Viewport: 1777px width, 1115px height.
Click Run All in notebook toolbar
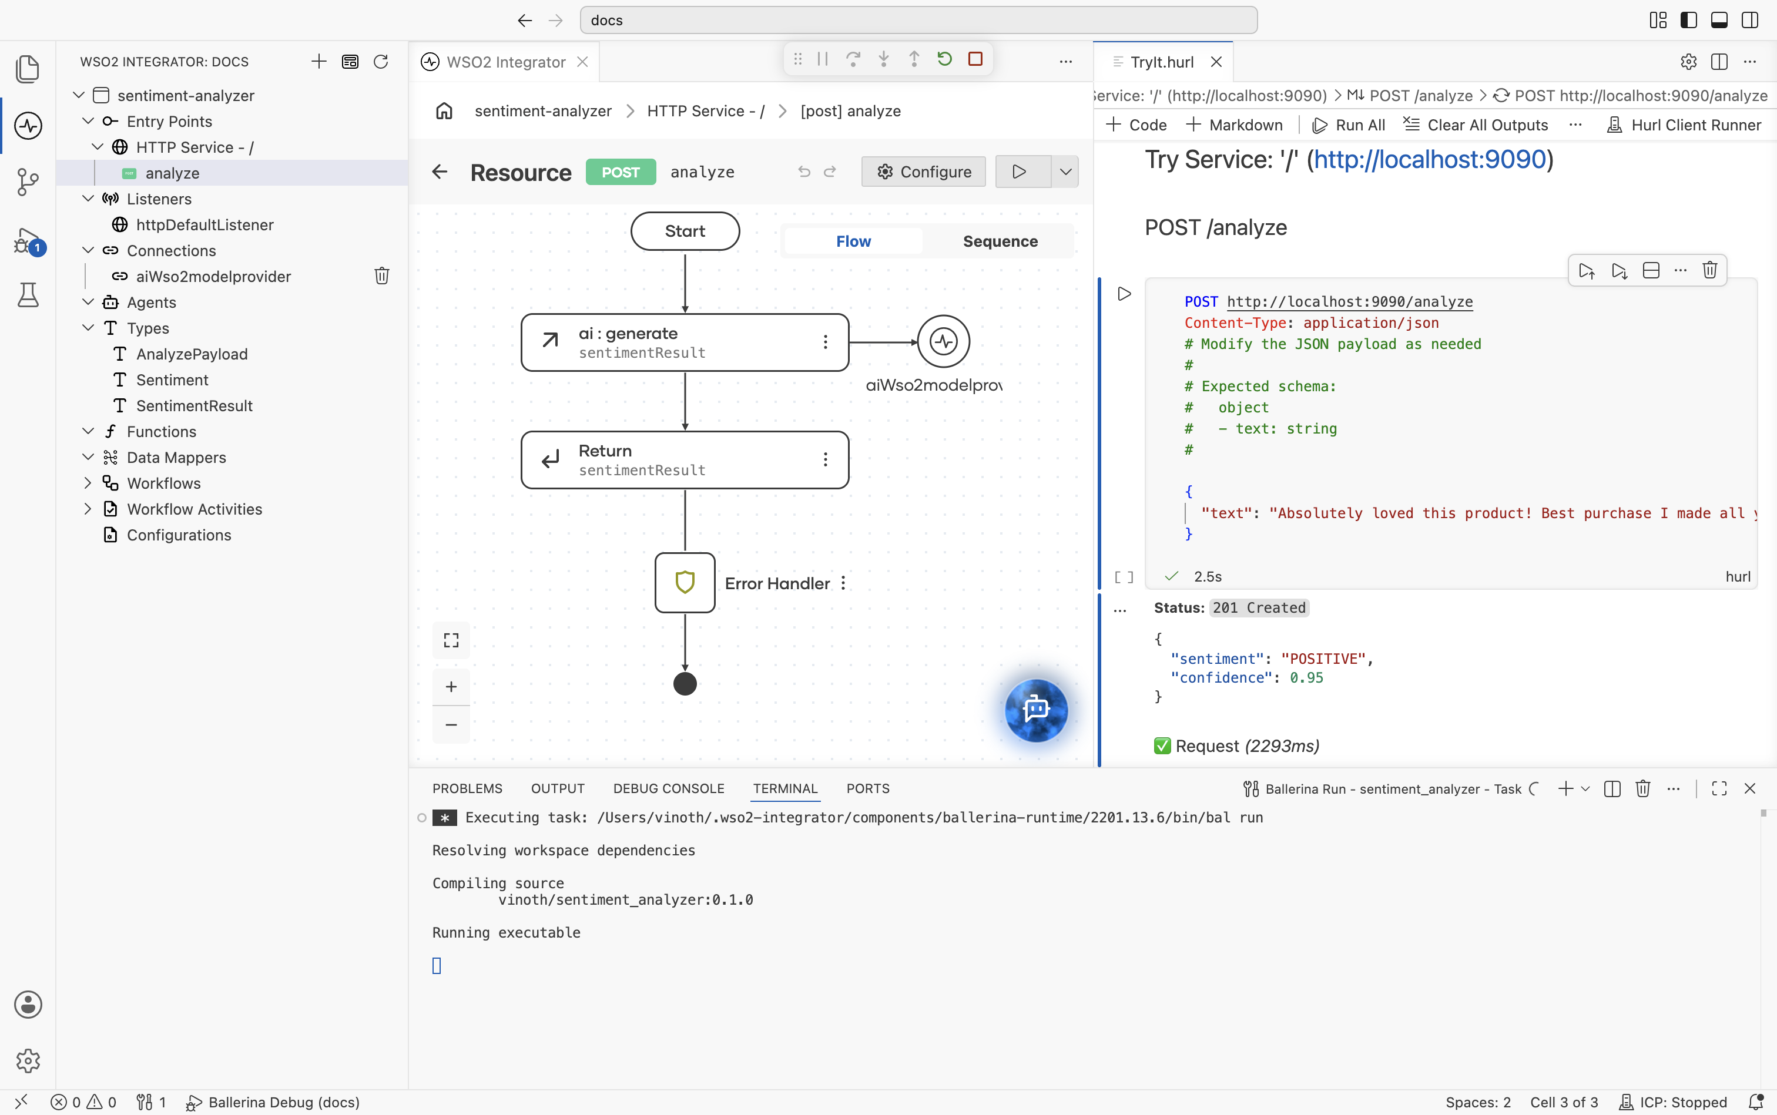(x=1349, y=125)
